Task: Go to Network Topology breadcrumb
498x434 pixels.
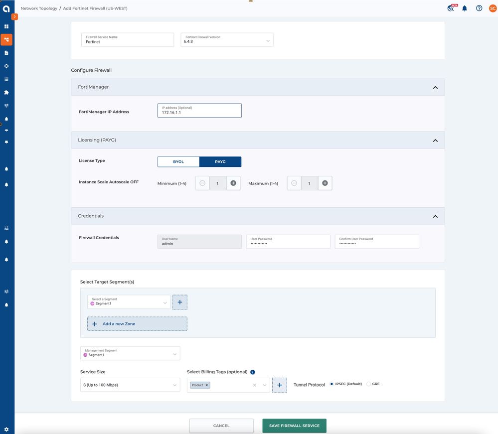Action: point(39,8)
